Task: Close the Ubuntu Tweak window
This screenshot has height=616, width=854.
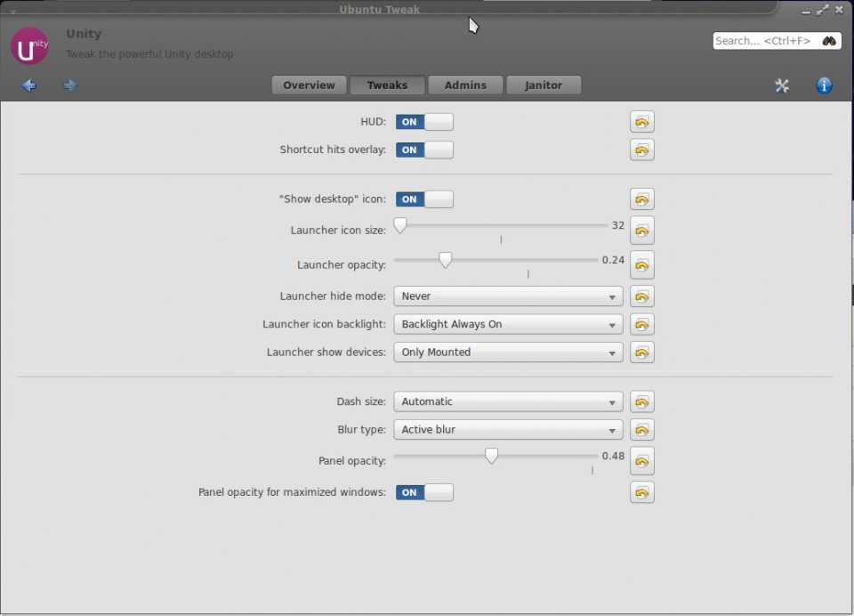Action: [x=839, y=11]
